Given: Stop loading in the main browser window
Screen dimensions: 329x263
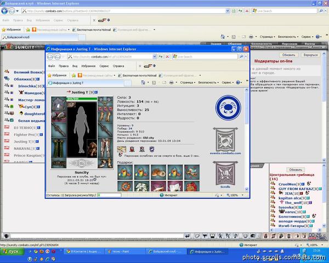Looking at the screenshot, I should pyautogui.click(x=247, y=11).
